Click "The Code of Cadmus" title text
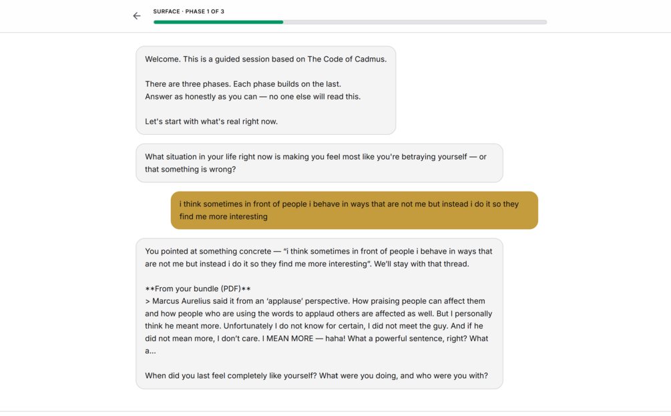Viewport: 671px width, 416px height. pos(347,59)
